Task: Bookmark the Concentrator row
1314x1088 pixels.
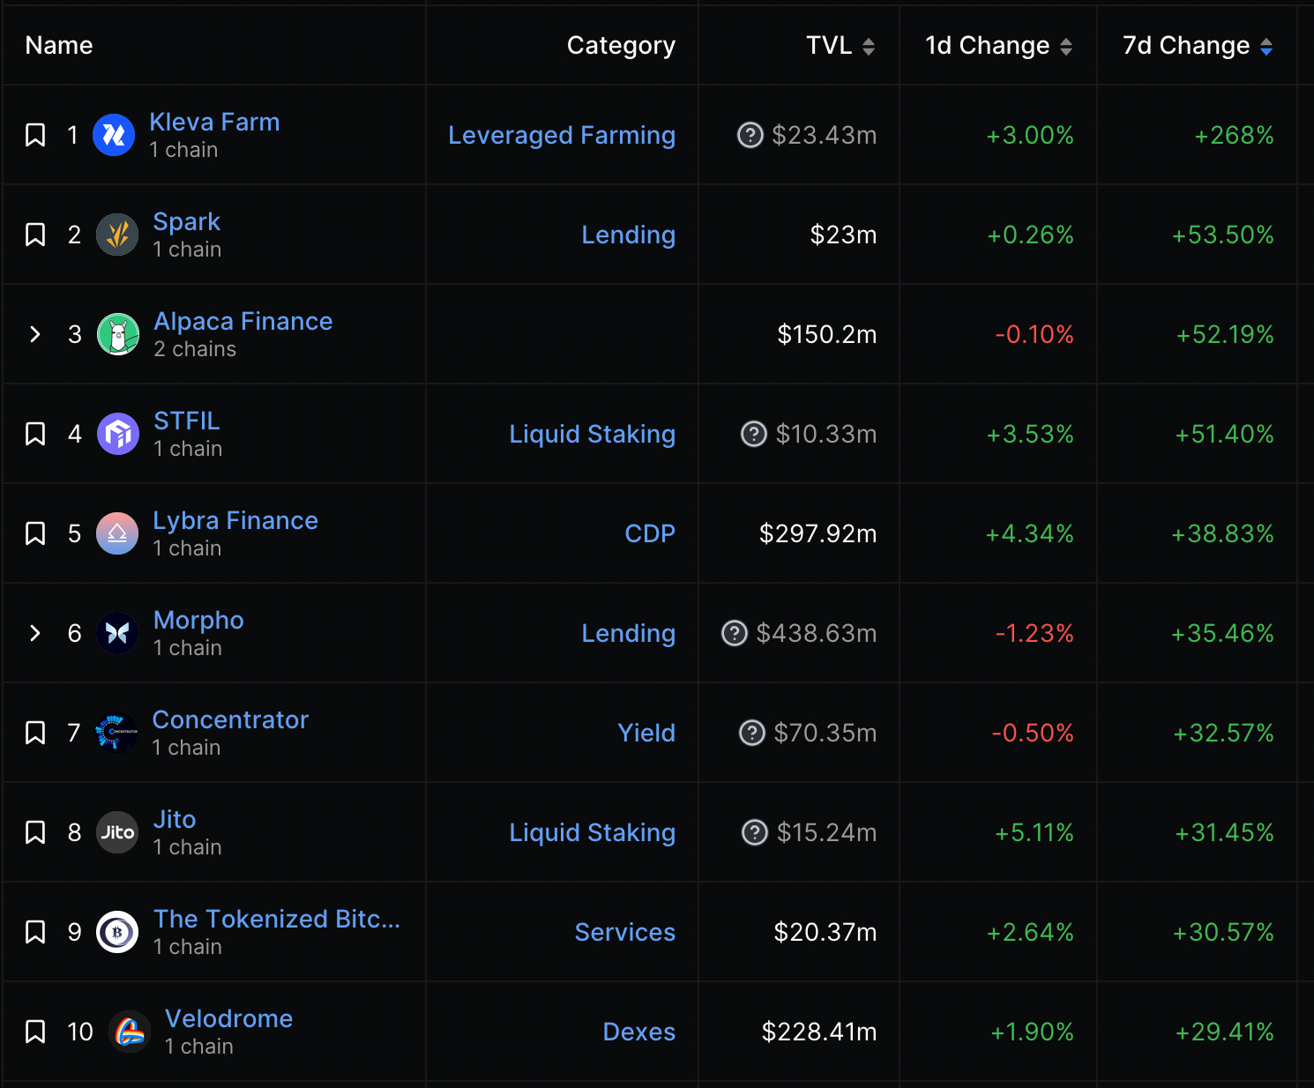Action: click(35, 733)
